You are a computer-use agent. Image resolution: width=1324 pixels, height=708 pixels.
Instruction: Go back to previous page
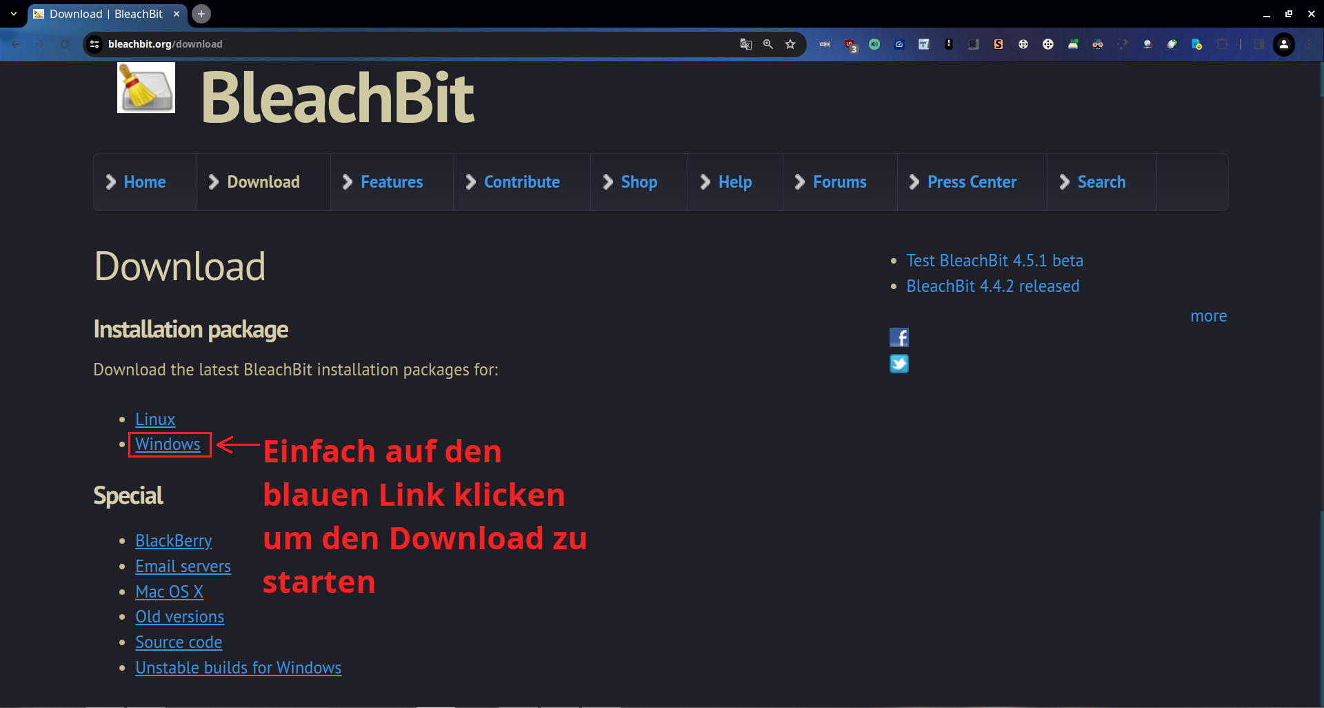point(15,44)
